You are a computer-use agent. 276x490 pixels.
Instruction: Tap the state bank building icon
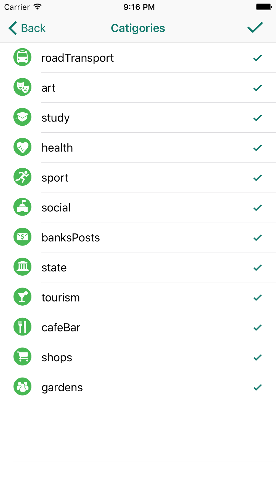[x=22, y=267]
